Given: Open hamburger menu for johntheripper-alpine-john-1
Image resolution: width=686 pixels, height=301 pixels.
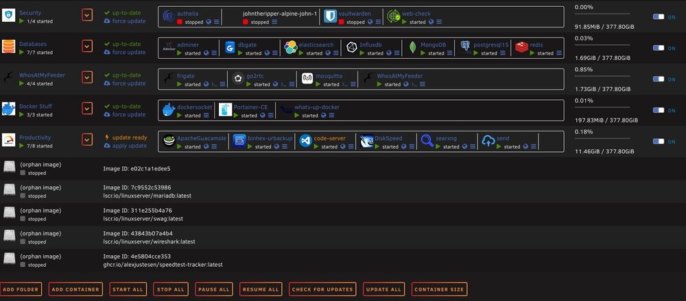Looking at the screenshot, I should [x=274, y=22].
